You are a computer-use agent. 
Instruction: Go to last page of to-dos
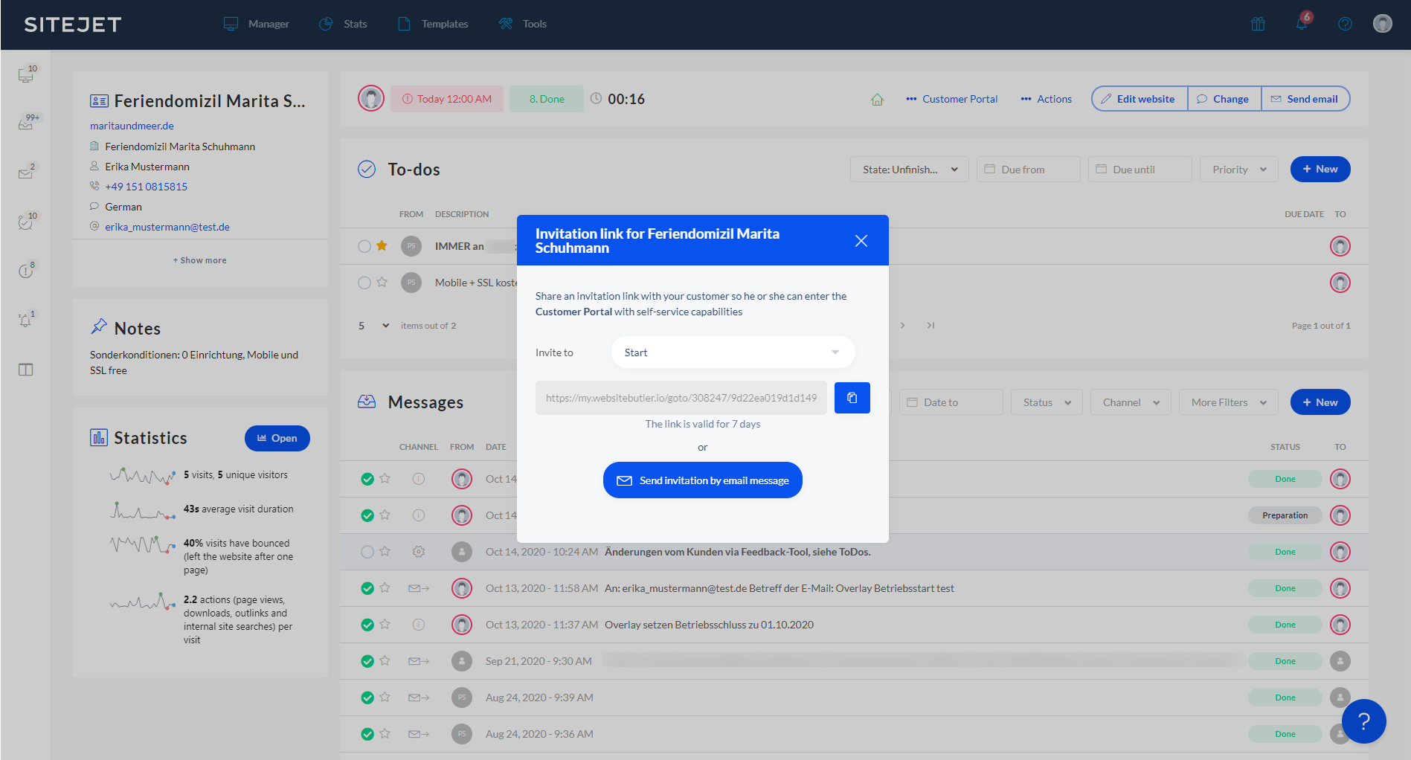tap(931, 325)
